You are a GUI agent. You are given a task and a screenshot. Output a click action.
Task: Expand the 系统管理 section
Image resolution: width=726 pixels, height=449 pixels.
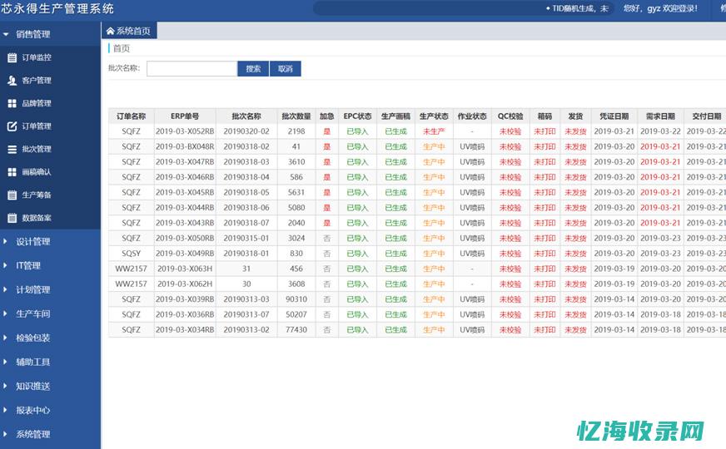tap(32, 434)
